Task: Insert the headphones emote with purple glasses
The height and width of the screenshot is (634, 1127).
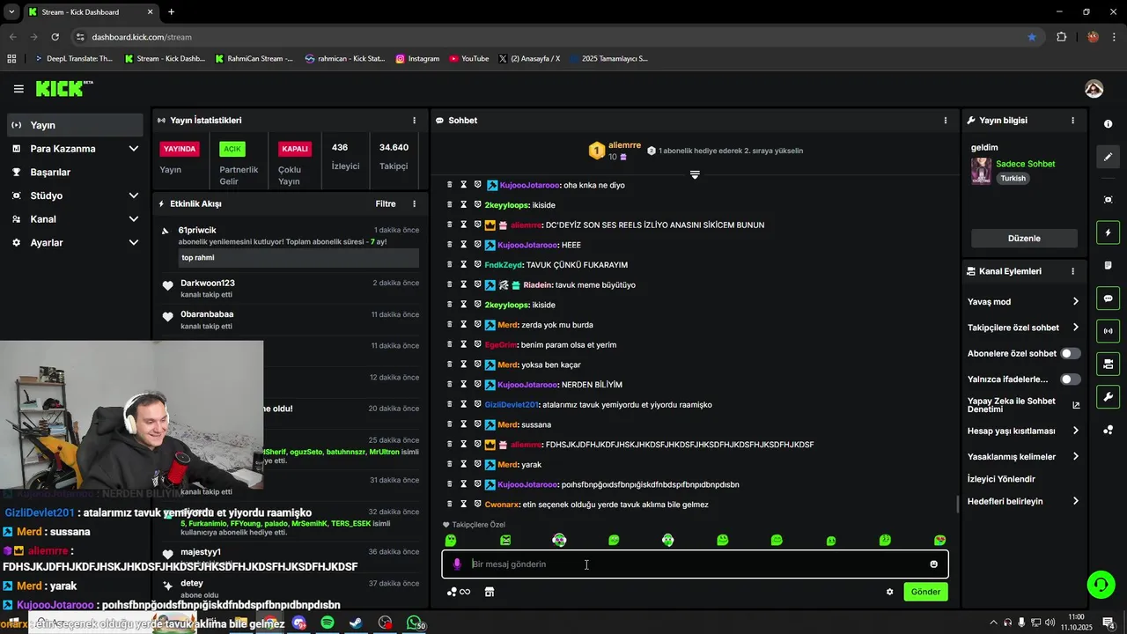Action: (559, 540)
